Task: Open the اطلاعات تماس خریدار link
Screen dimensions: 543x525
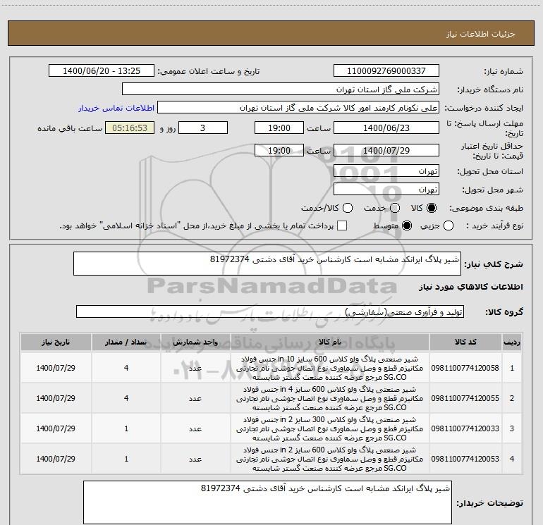Action: 116,108
